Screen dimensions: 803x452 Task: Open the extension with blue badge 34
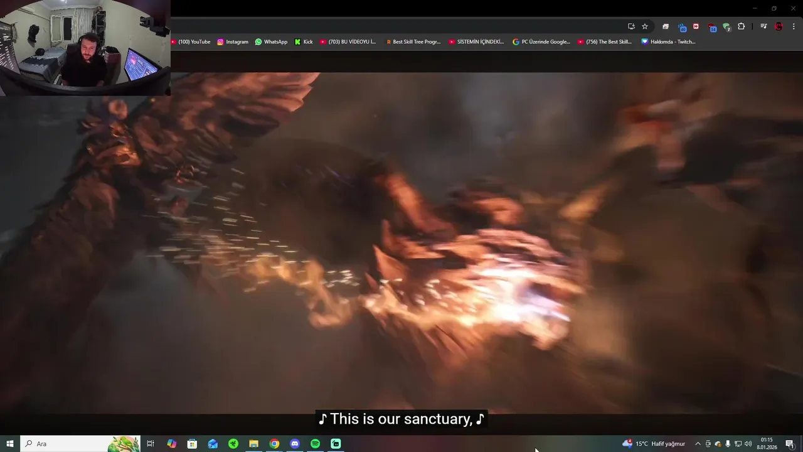point(712,27)
